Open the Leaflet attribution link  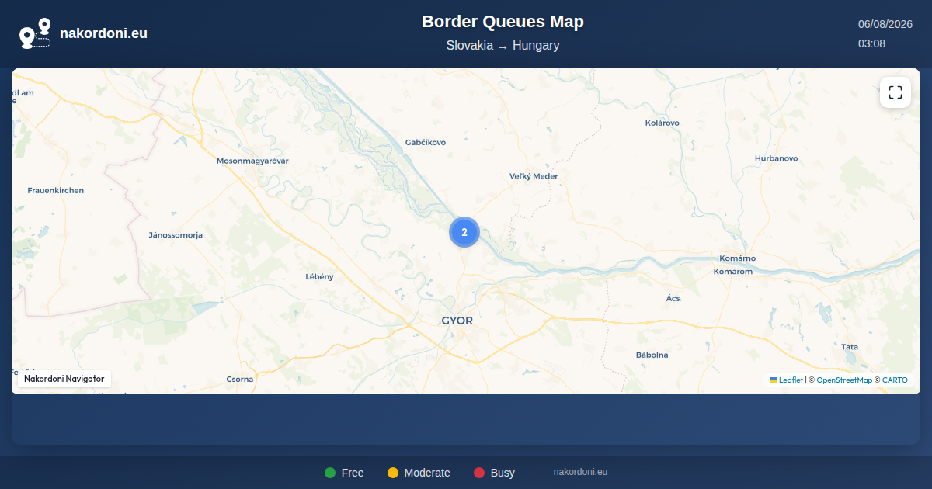pyautogui.click(x=791, y=380)
